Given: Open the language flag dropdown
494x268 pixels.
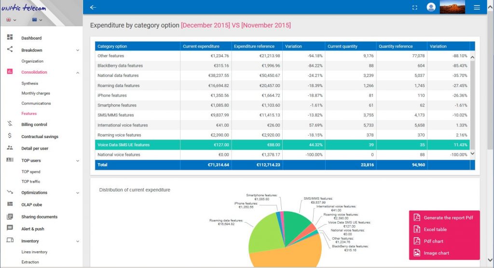Looking at the screenshot, I should click(12, 20).
